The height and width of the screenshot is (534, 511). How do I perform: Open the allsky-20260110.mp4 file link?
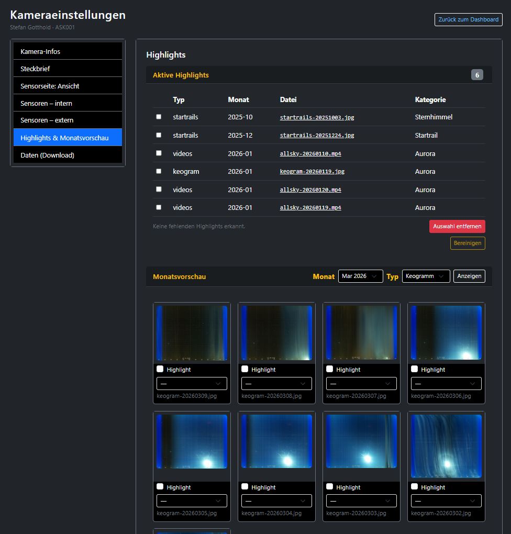[310, 153]
